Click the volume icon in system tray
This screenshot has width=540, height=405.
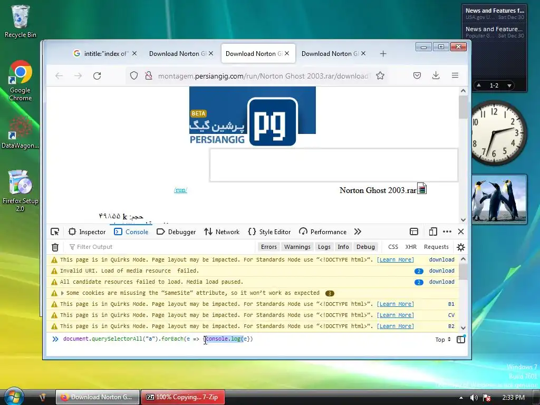[x=474, y=398]
